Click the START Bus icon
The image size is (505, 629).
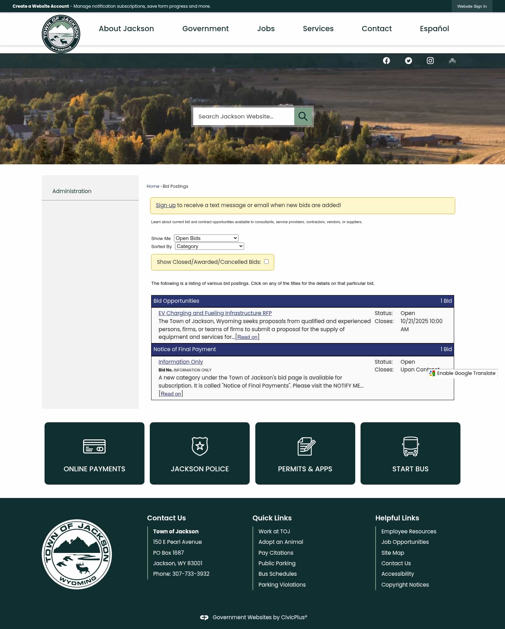click(410, 446)
